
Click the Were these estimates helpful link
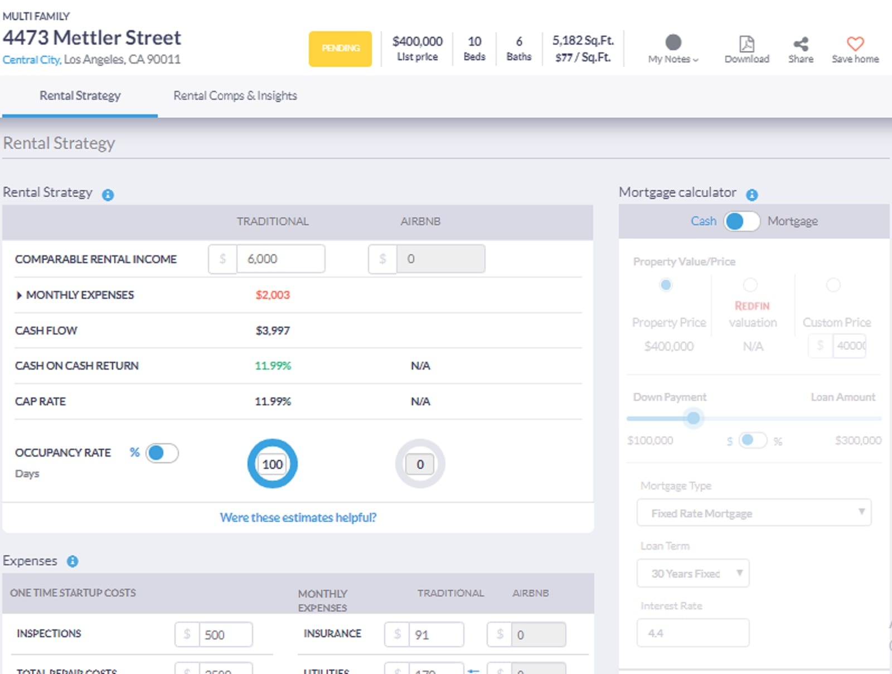[x=297, y=517]
